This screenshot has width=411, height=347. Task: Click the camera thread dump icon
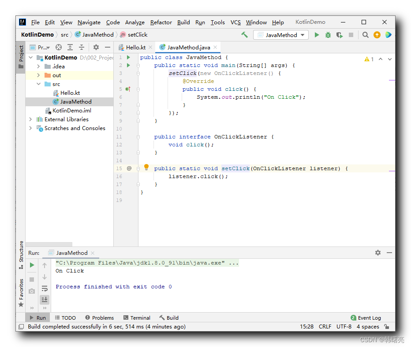[32, 291]
